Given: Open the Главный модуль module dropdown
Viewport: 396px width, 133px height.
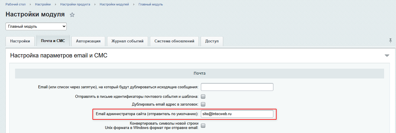Looking at the screenshot, I should tap(36, 27).
